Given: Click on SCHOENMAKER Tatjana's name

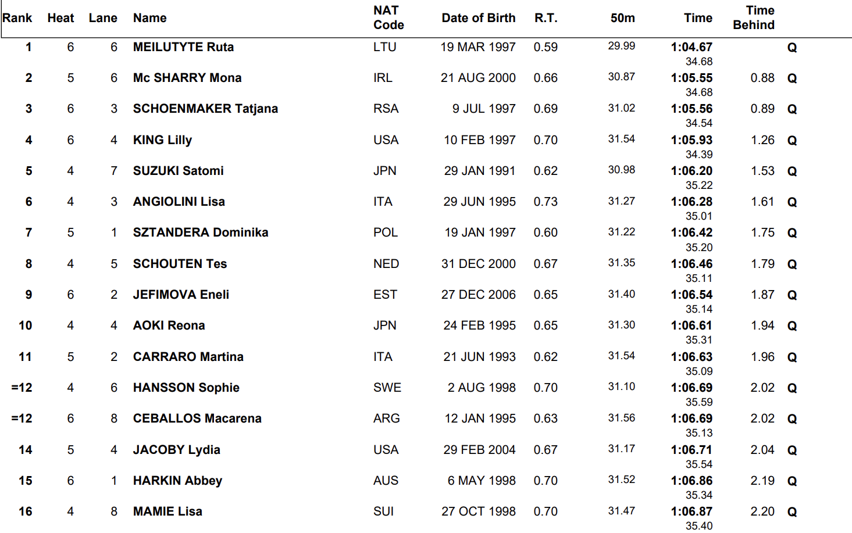Looking at the screenshot, I should [x=205, y=109].
